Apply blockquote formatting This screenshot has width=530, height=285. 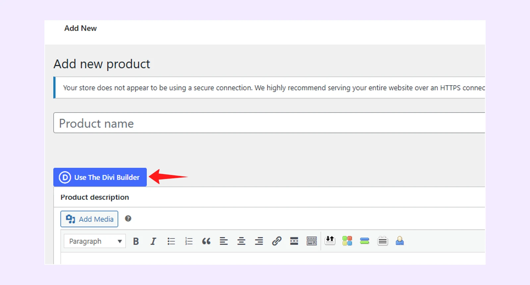(206, 241)
